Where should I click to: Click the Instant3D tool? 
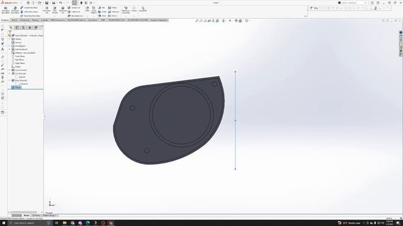tap(143, 9)
